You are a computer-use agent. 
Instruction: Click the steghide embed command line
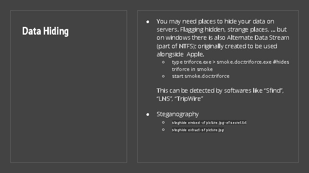coord(209,123)
